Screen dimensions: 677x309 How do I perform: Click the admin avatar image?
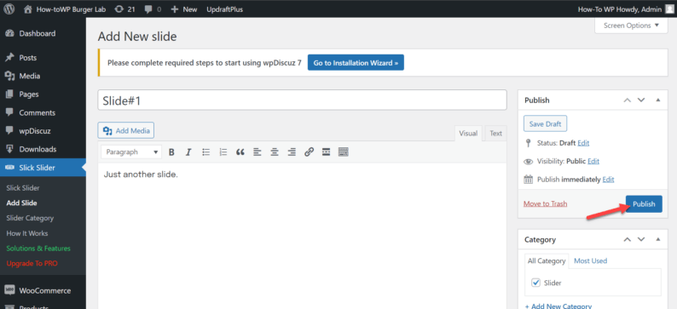[668, 9]
